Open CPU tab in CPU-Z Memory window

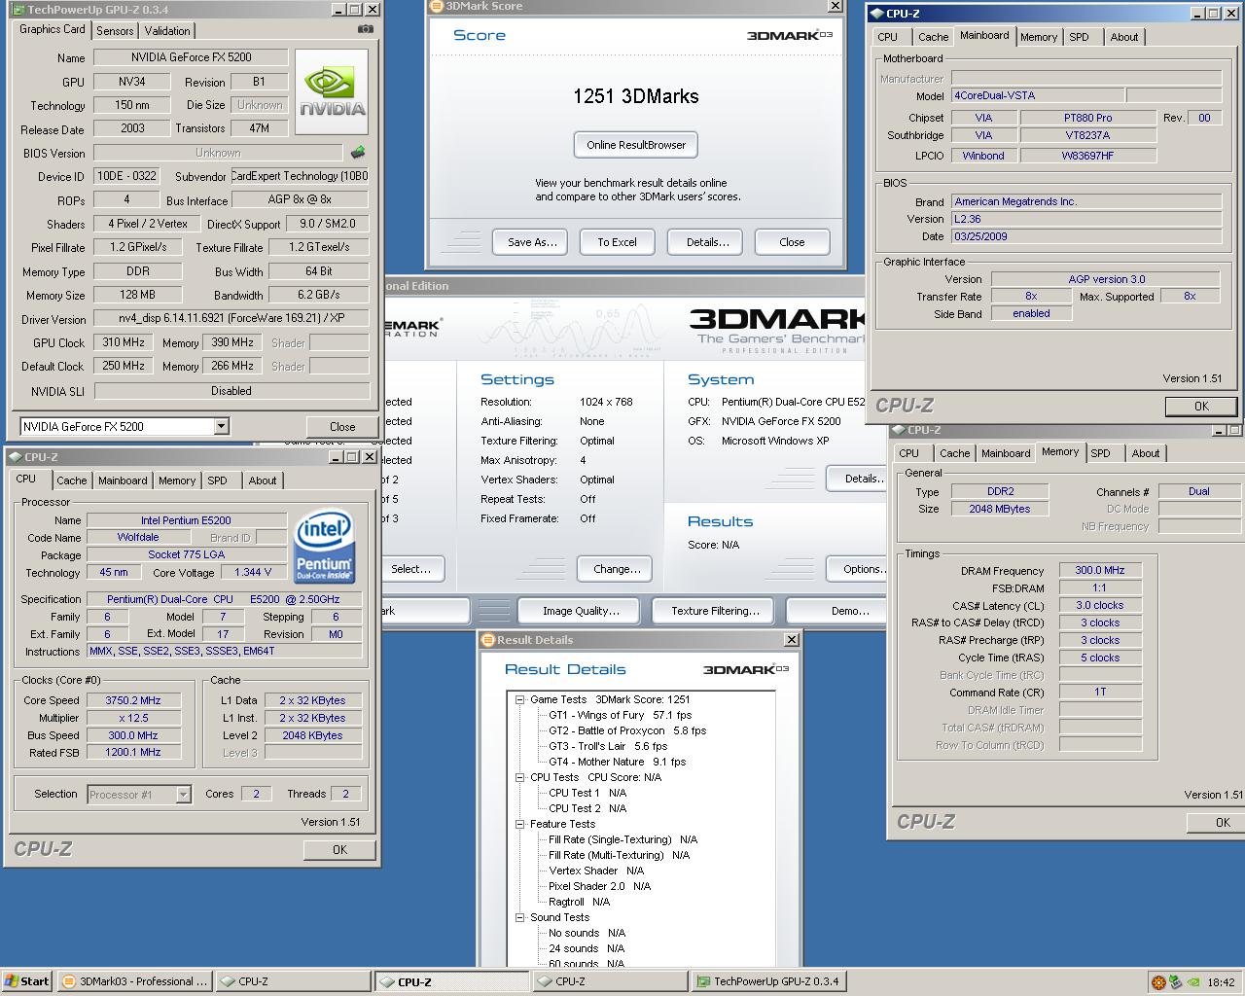[x=908, y=453]
